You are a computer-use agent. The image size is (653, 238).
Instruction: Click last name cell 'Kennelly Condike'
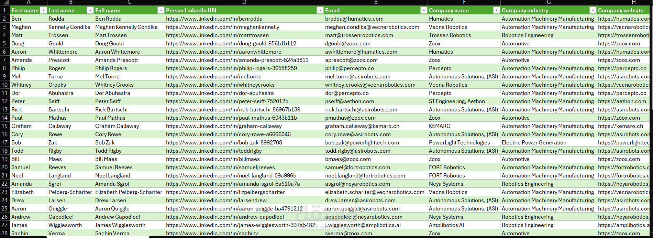tap(70, 27)
